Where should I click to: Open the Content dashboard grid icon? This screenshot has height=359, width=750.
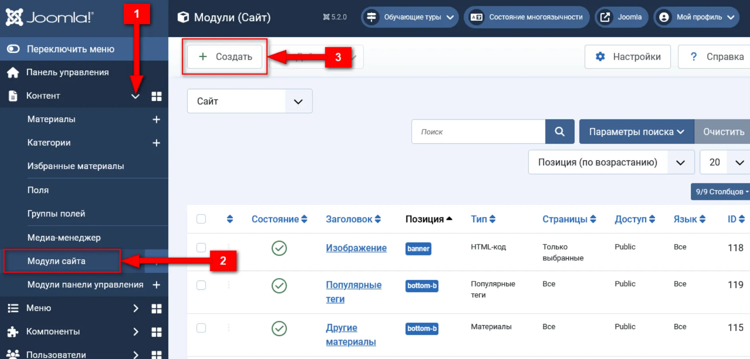pos(157,96)
